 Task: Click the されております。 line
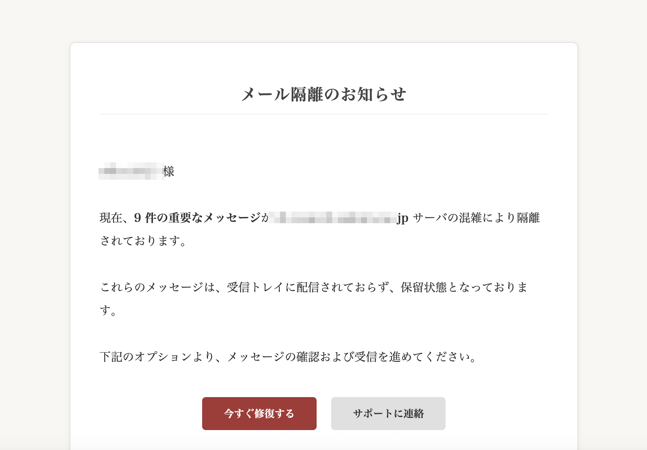tap(143, 241)
